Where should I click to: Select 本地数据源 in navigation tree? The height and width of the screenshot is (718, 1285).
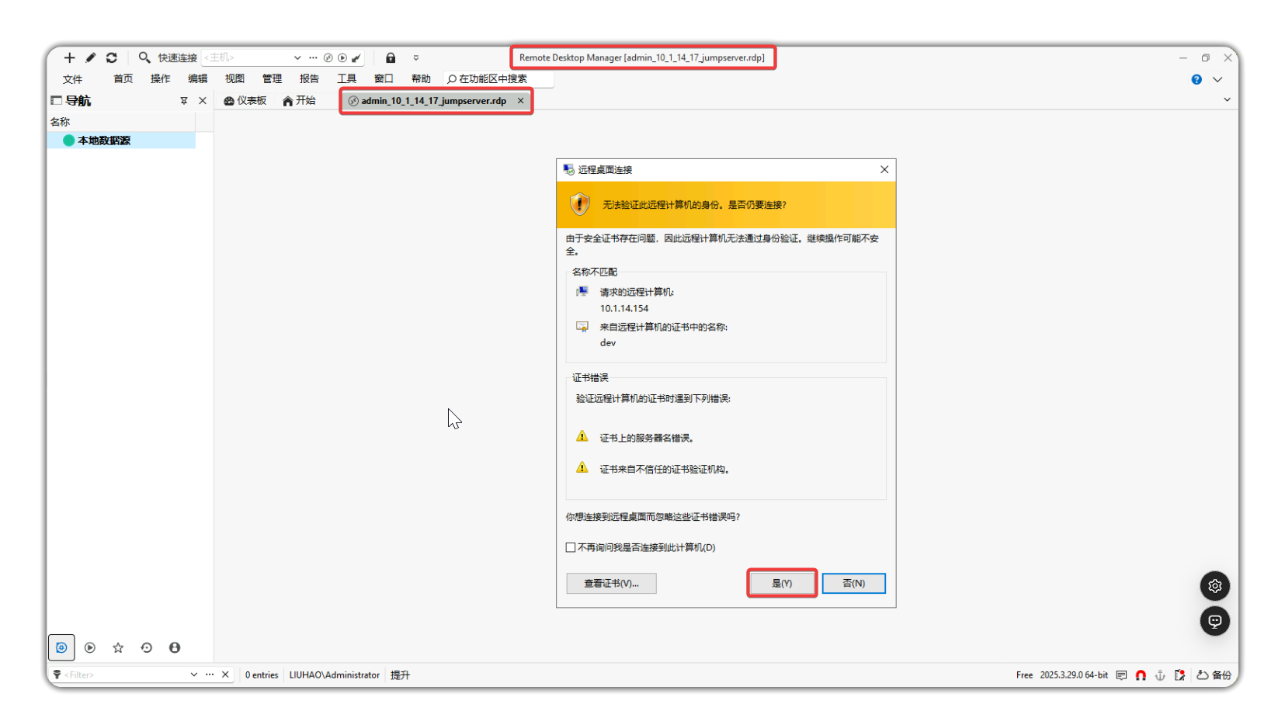pyautogui.click(x=104, y=140)
